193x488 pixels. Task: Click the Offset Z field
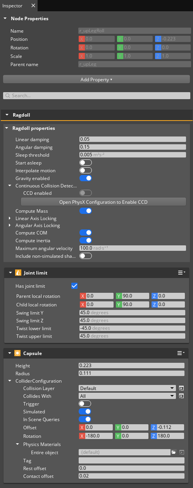click(x=167, y=427)
